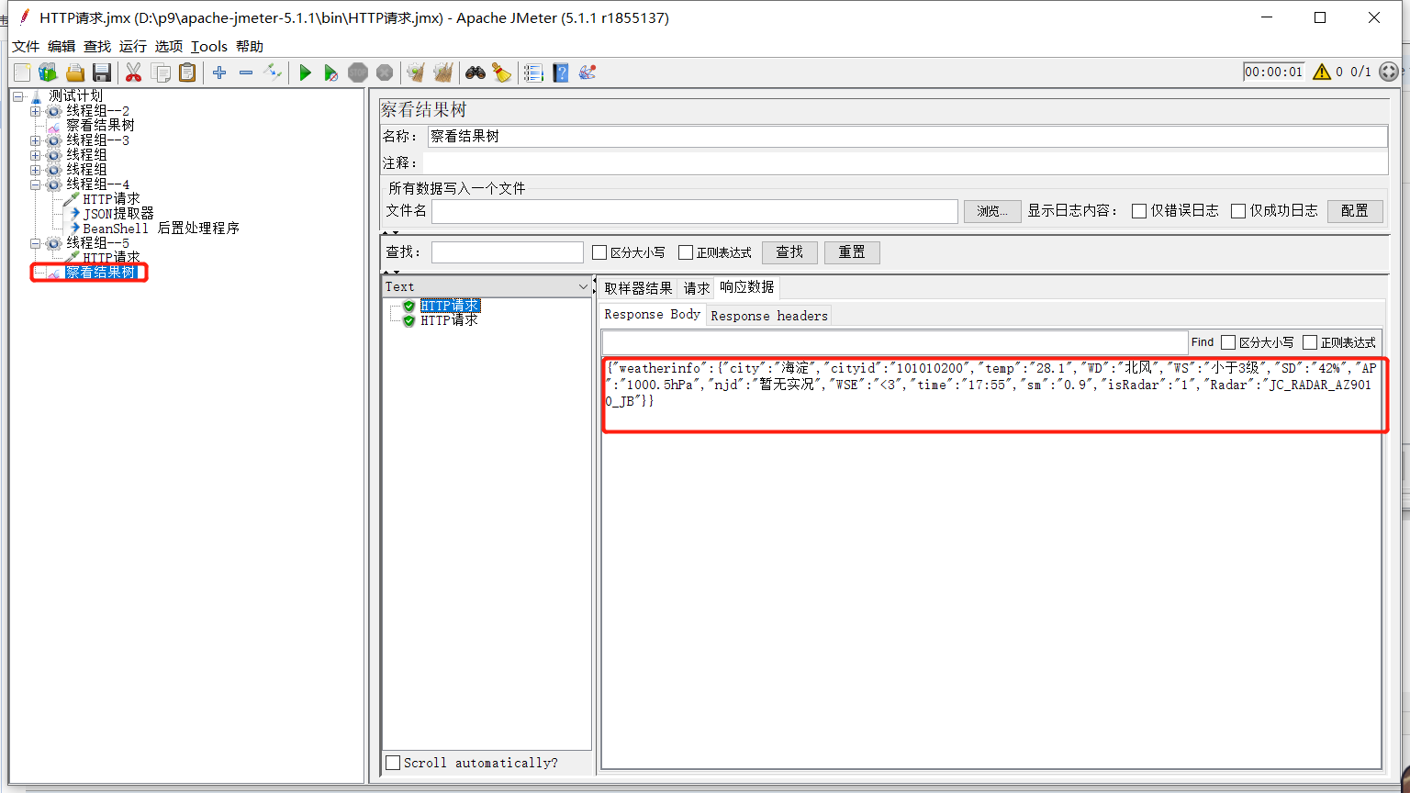Screen dimensions: 1410x793
Task: Switch to the 取样器结果 tab
Action: click(x=638, y=288)
